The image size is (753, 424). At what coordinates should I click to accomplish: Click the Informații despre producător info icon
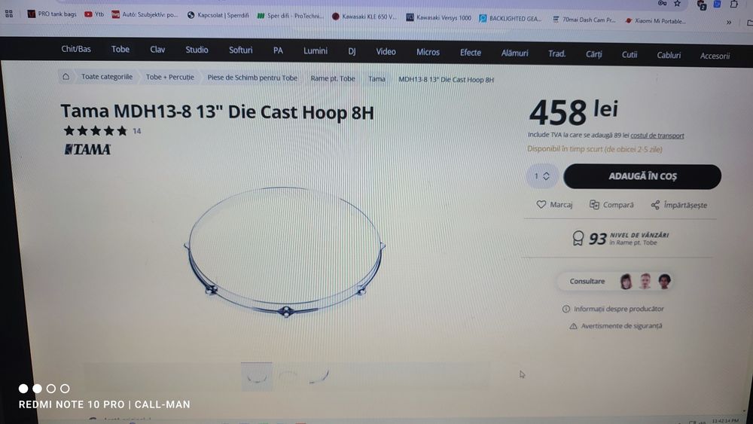tap(566, 309)
